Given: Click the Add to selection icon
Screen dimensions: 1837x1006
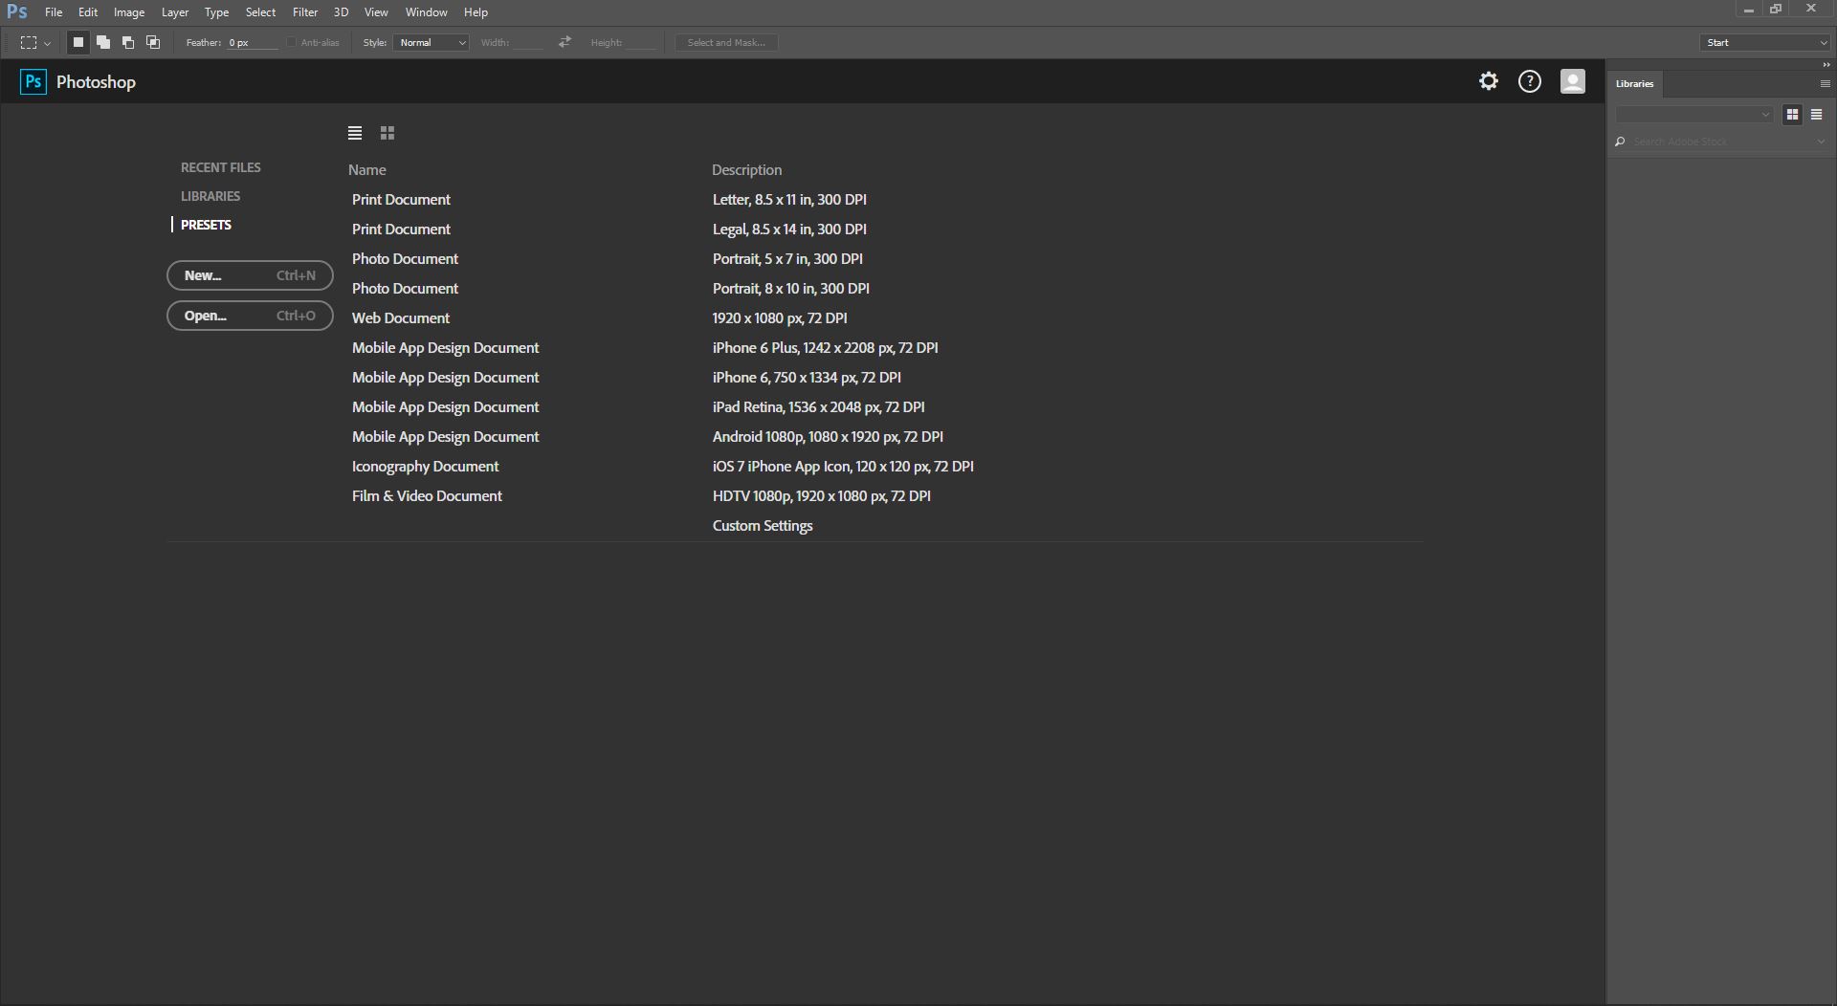Looking at the screenshot, I should click(x=103, y=42).
